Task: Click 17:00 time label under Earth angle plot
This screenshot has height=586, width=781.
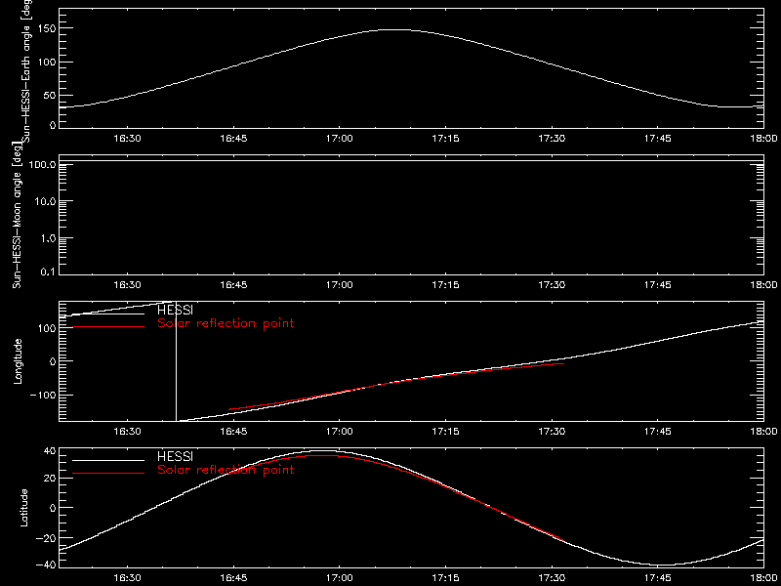Action: (x=340, y=139)
